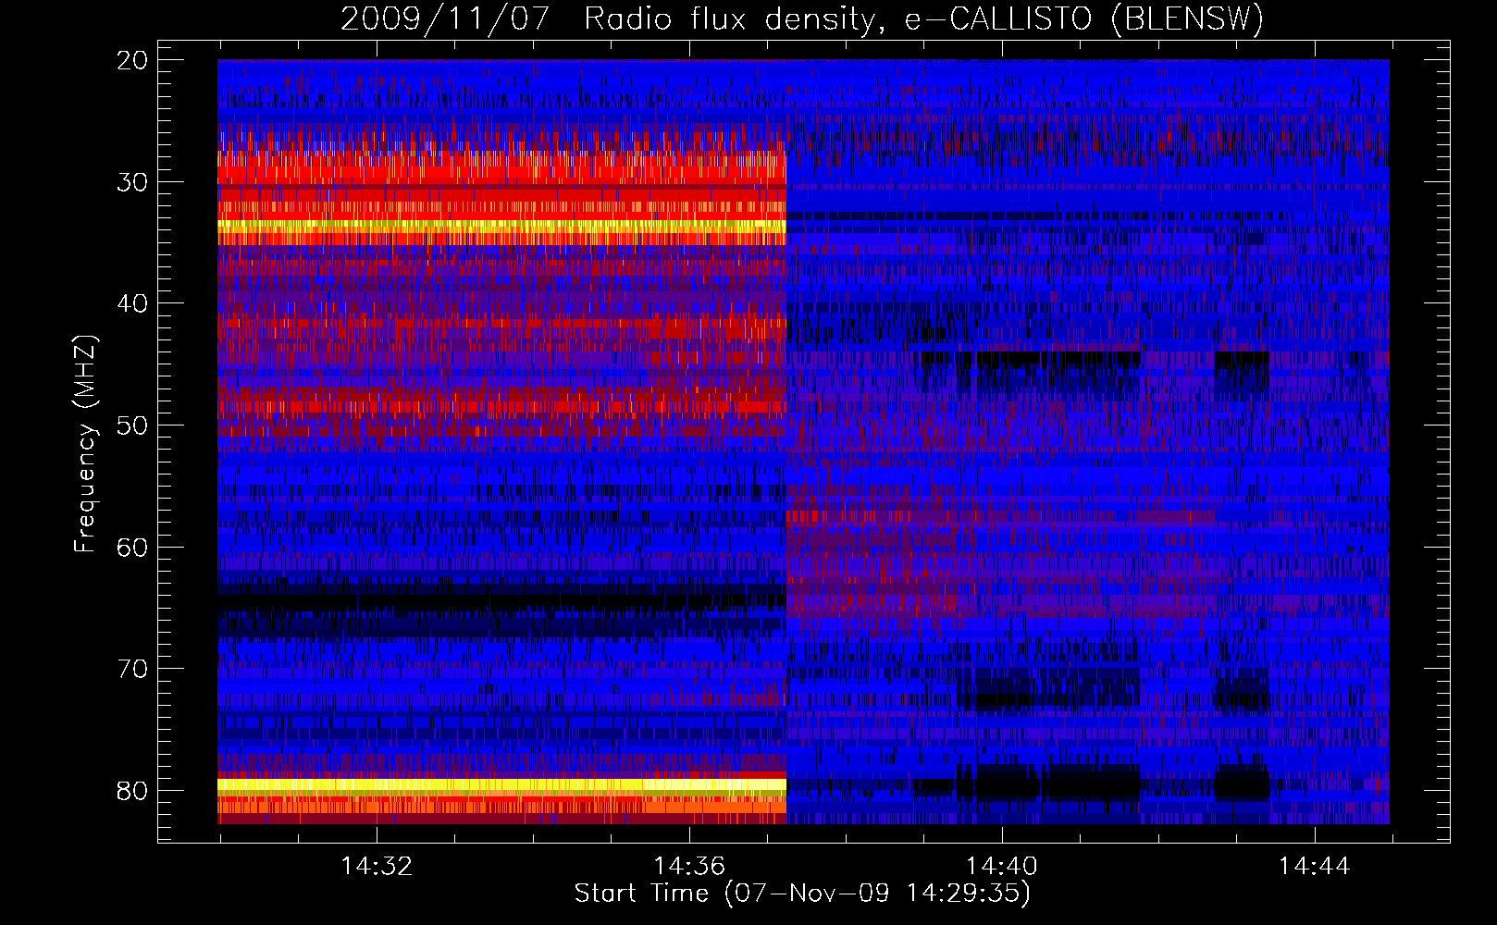Click the 'Start Time (07-Nov-09 14:29:35)' label
1497x925 pixels.
[802, 894]
